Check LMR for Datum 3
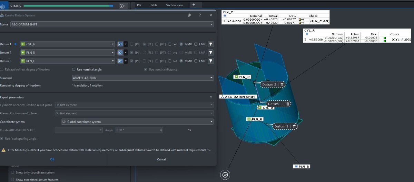 196,61
